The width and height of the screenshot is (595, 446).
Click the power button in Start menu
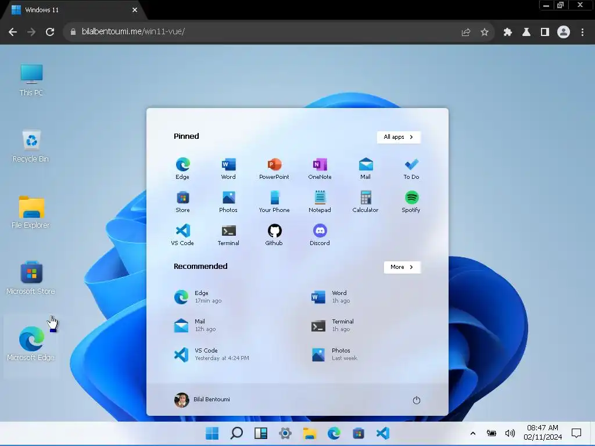coord(416,400)
